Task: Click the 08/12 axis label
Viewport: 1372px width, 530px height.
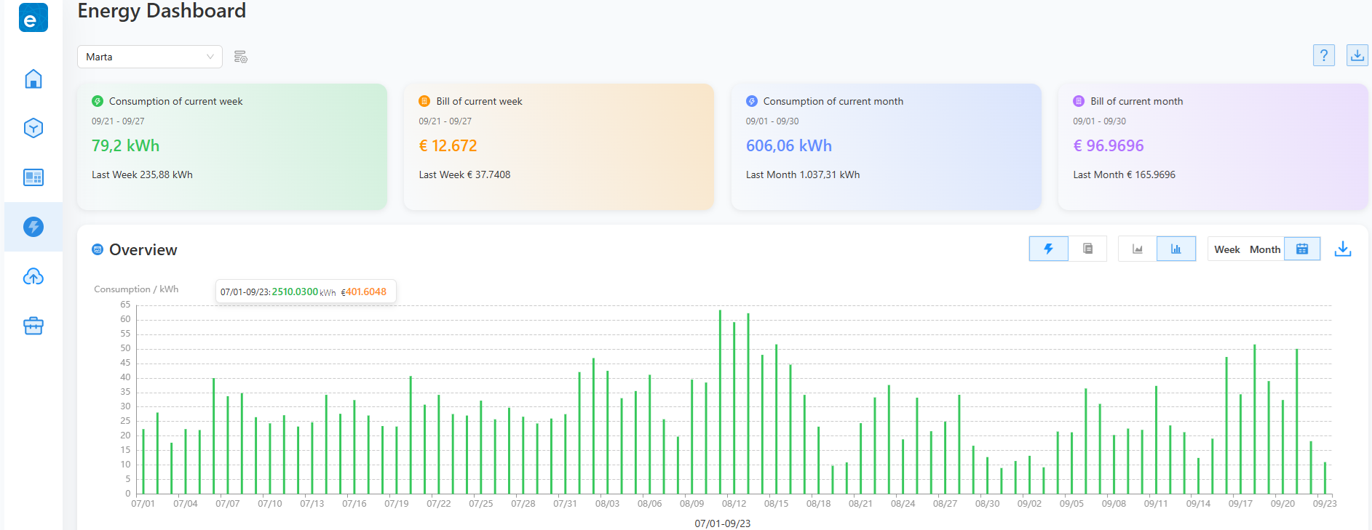Action: coord(734,503)
